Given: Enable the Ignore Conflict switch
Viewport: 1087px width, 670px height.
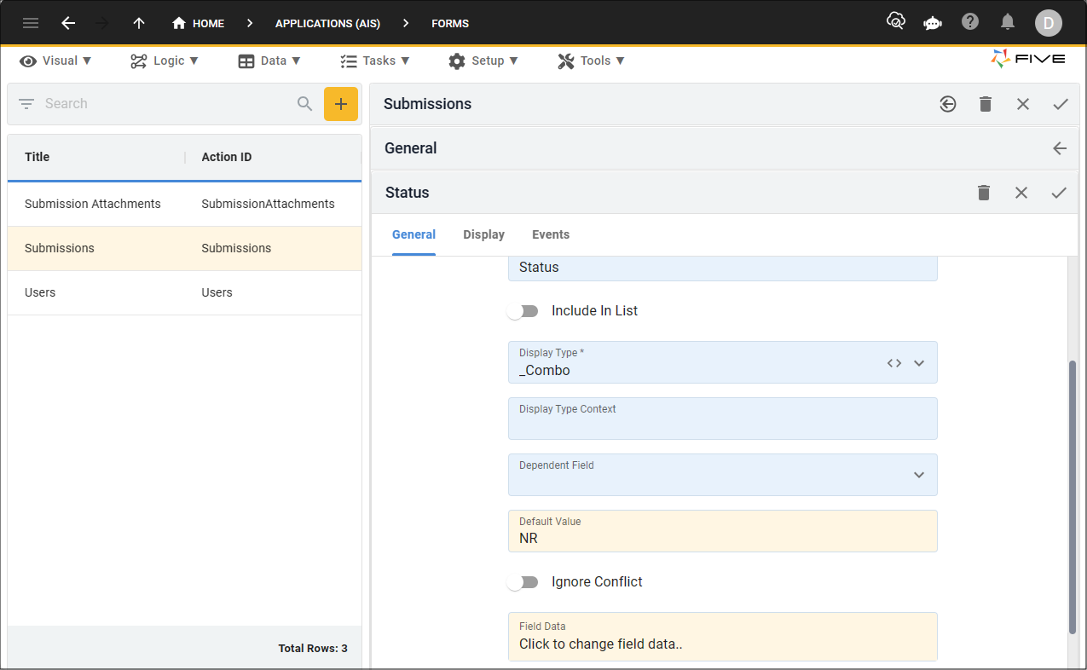Looking at the screenshot, I should click(523, 582).
